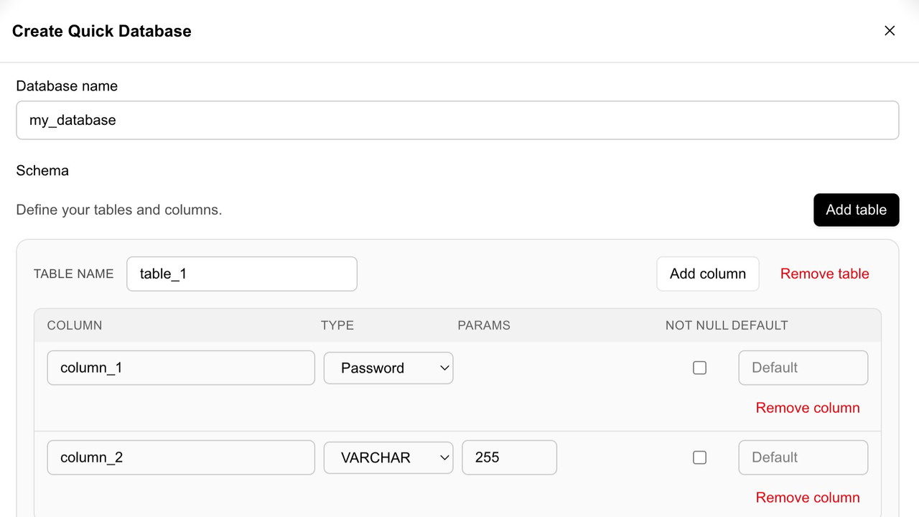Click the DEFAULT header label

pyautogui.click(x=760, y=325)
